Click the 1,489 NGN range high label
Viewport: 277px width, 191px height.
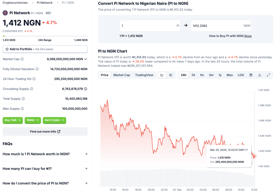(x=81, y=40)
